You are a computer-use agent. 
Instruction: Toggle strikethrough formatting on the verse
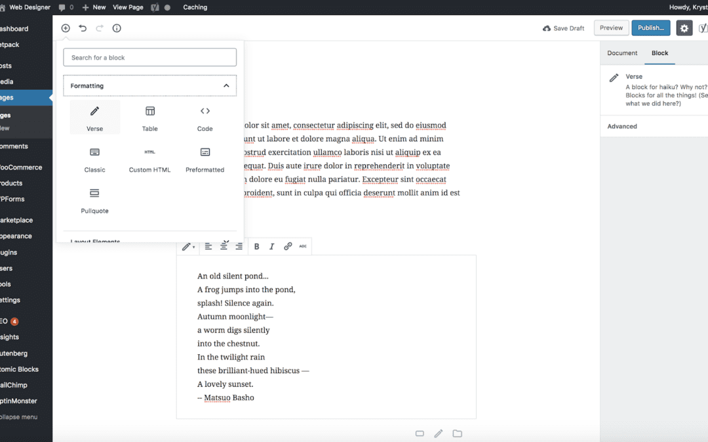click(x=303, y=246)
